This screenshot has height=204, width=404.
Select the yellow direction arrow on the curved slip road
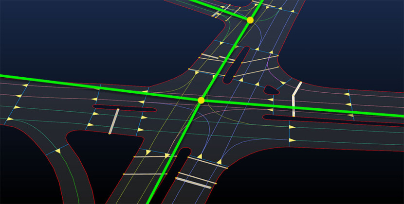[58, 151]
